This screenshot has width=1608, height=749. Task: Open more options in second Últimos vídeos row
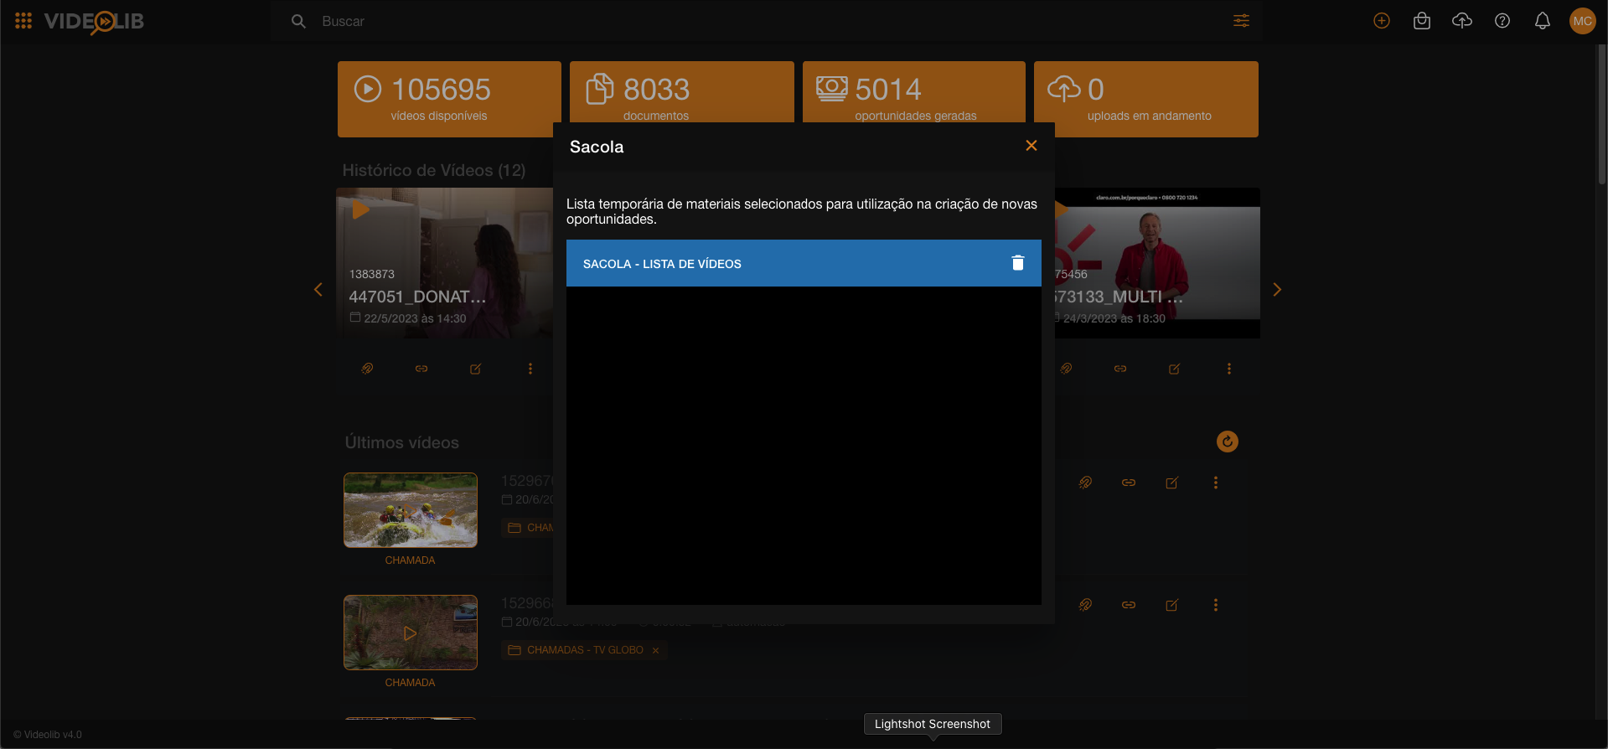tap(1216, 605)
